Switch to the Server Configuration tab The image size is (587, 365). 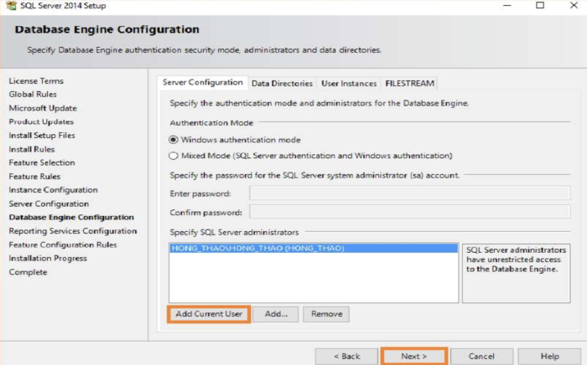tap(203, 83)
